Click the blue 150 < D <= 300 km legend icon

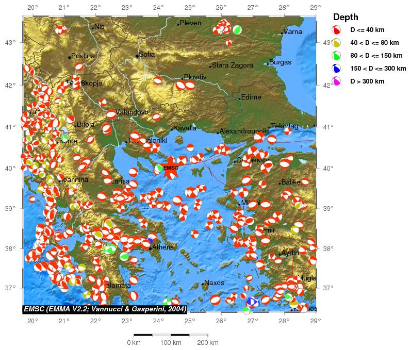(x=336, y=69)
